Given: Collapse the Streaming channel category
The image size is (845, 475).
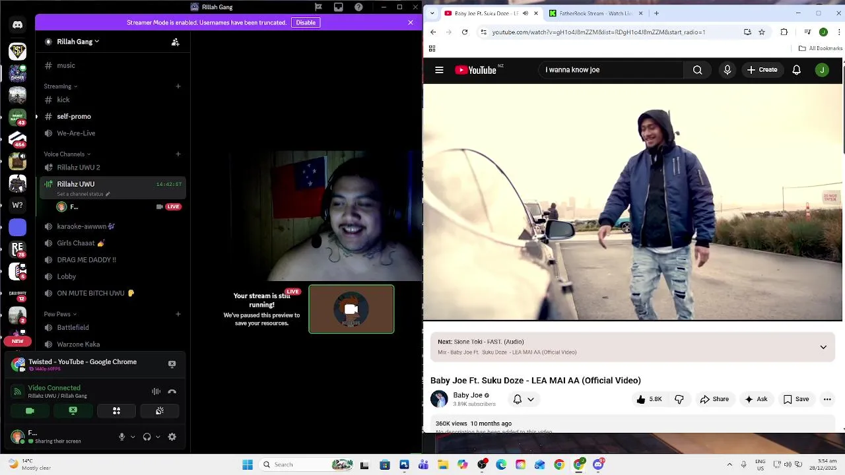Looking at the screenshot, I should click(x=60, y=86).
